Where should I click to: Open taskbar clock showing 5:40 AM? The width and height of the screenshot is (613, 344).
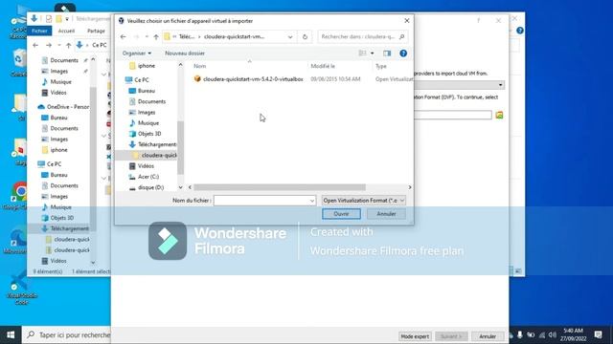[x=573, y=334]
